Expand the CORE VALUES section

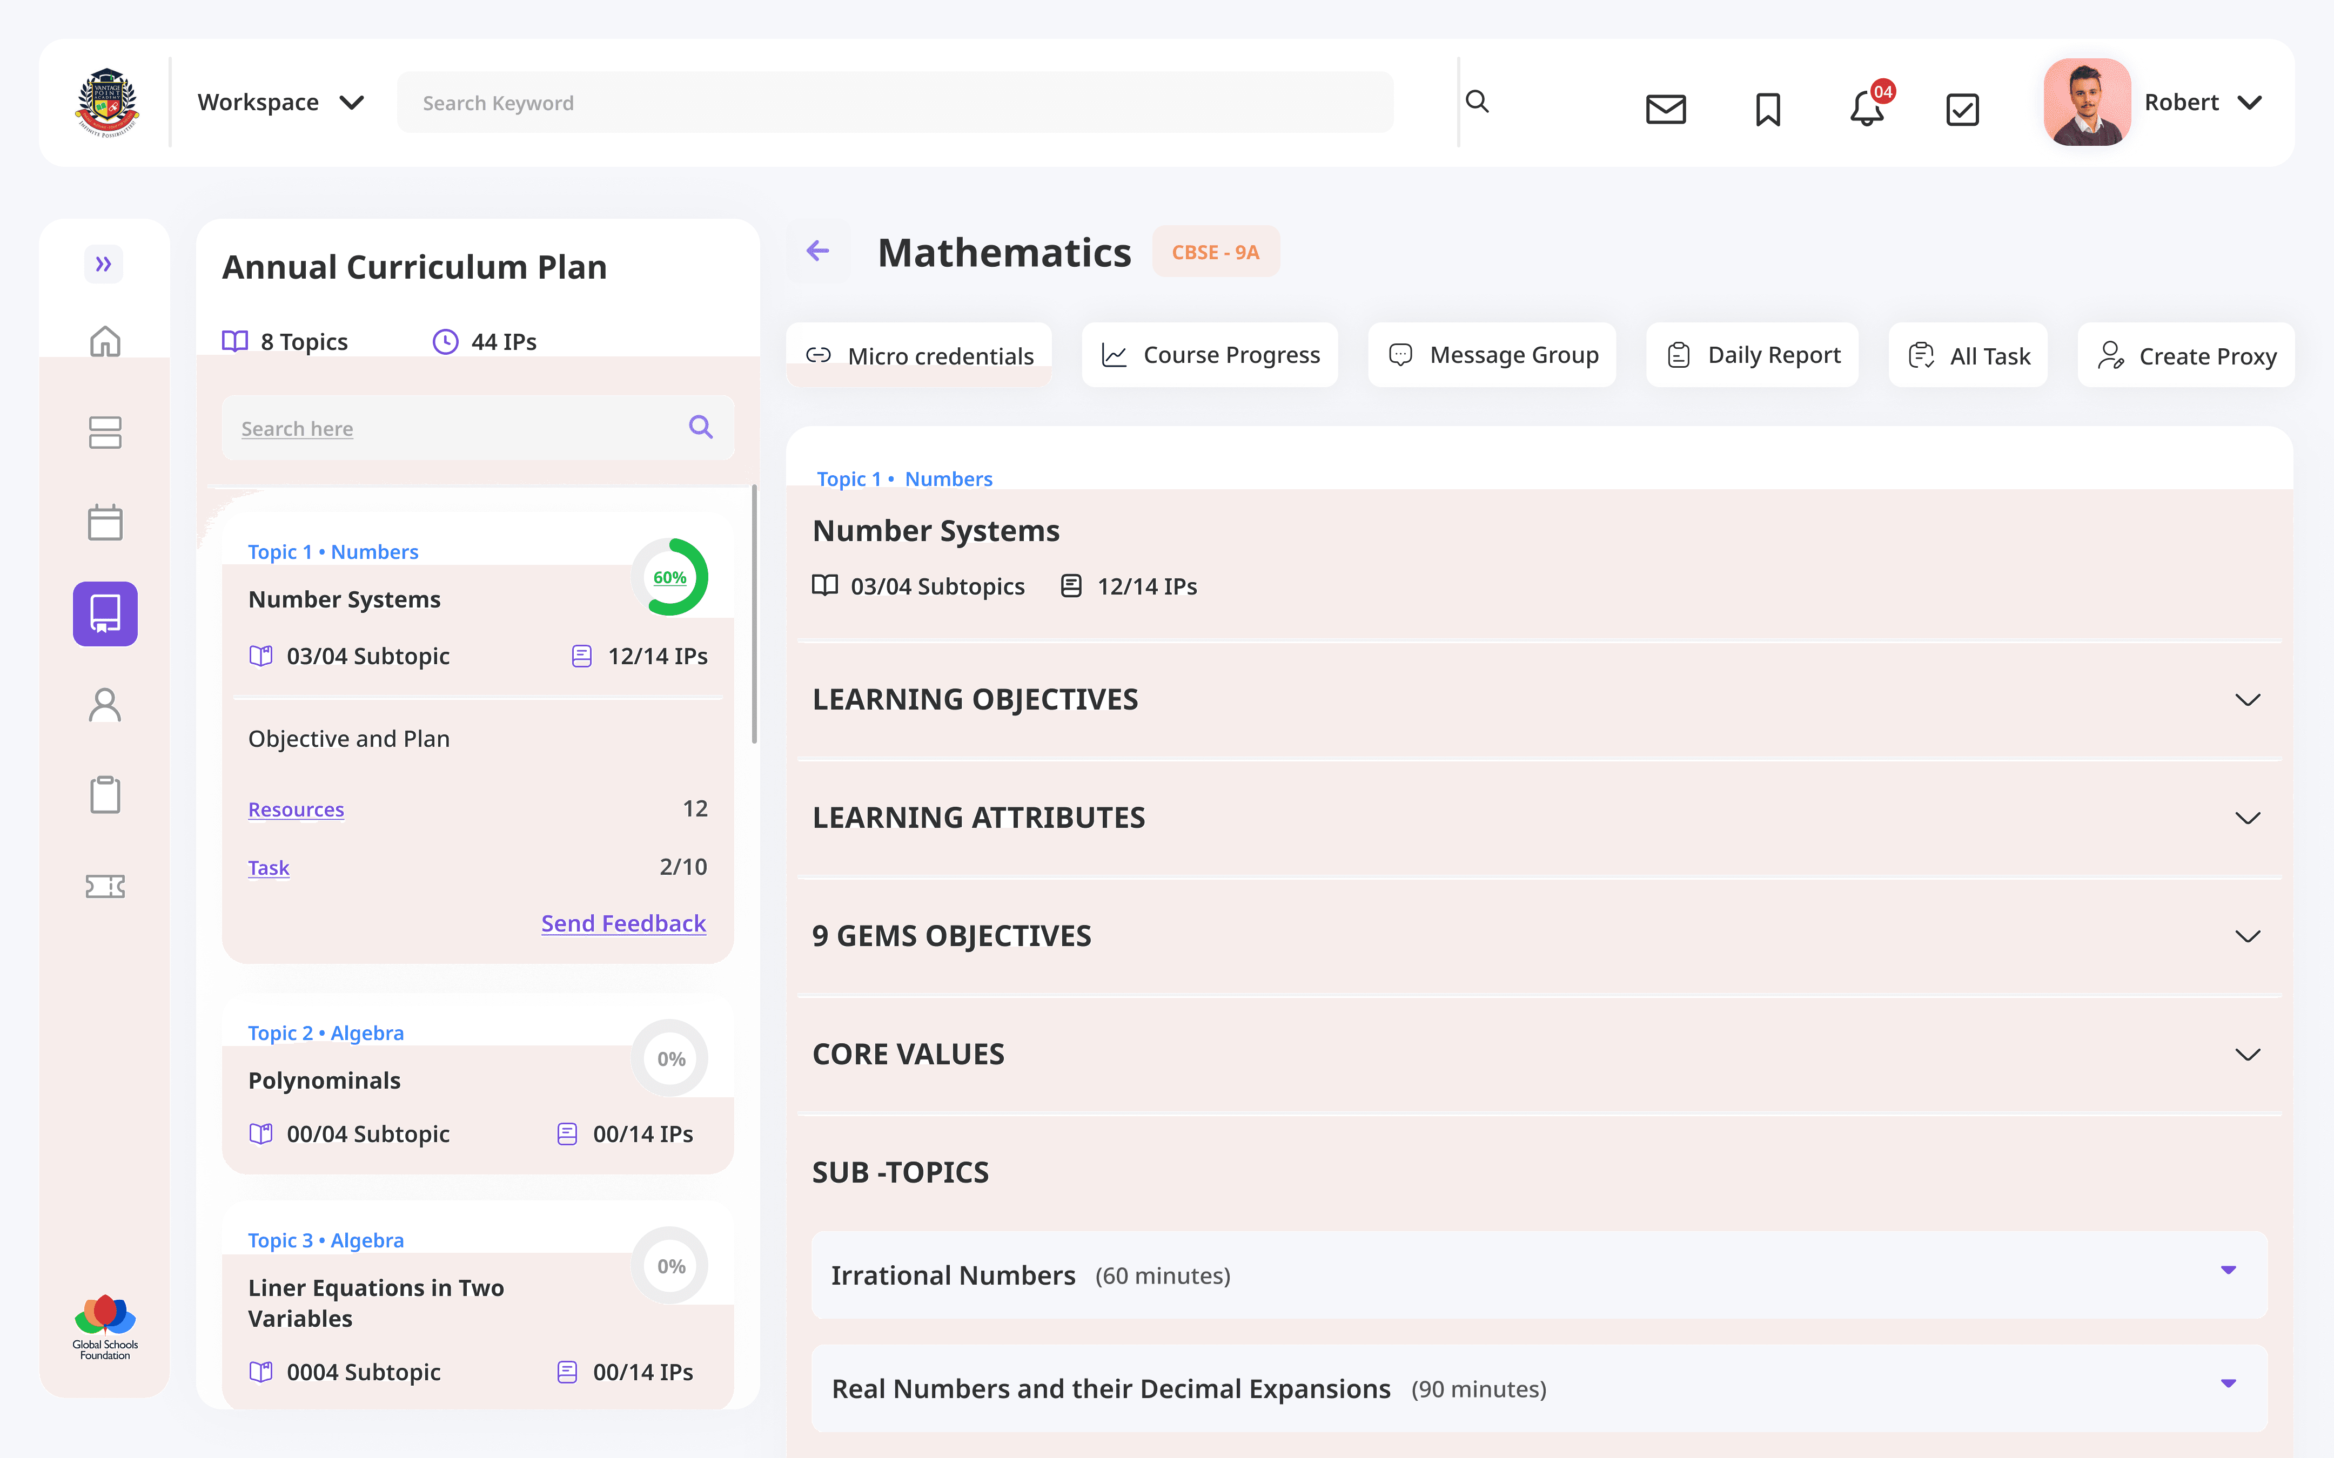[2247, 1055]
